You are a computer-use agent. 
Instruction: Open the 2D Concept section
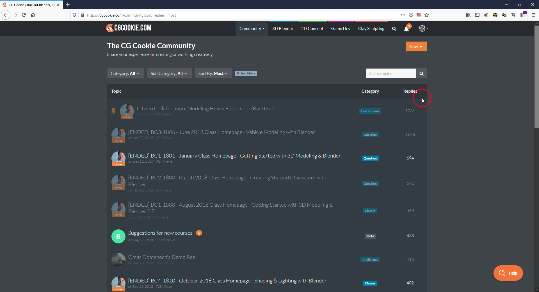[312, 29]
